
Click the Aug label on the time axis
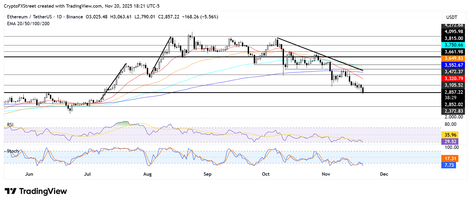147,174
